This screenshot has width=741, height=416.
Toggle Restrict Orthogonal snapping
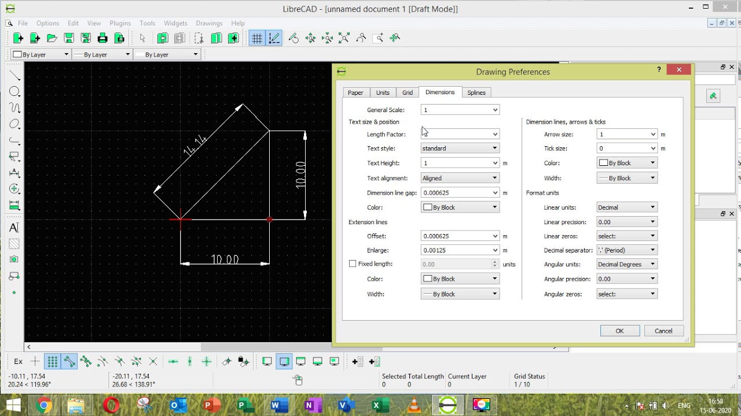(x=207, y=362)
